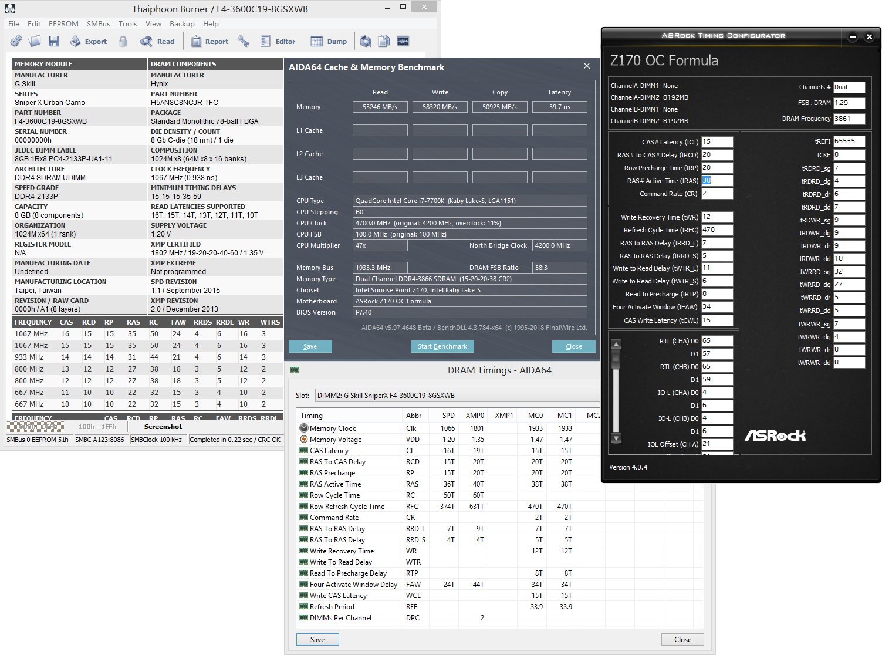882x655 pixels.
Task: Open the Tools menu in Thaiphoon Burner
Action: pos(128,24)
